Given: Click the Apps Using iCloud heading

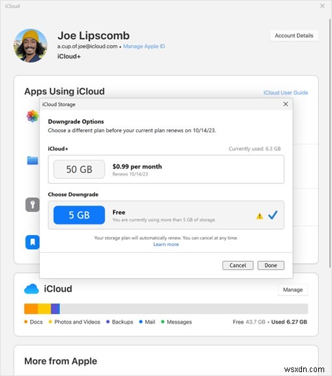Looking at the screenshot, I should [x=65, y=91].
